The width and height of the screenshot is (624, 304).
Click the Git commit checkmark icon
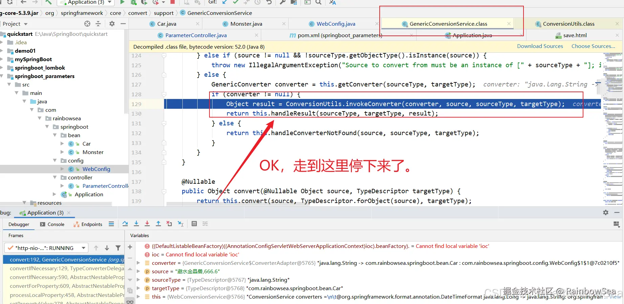[236, 2]
